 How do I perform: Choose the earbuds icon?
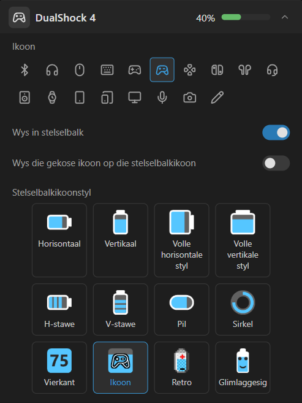click(x=245, y=70)
